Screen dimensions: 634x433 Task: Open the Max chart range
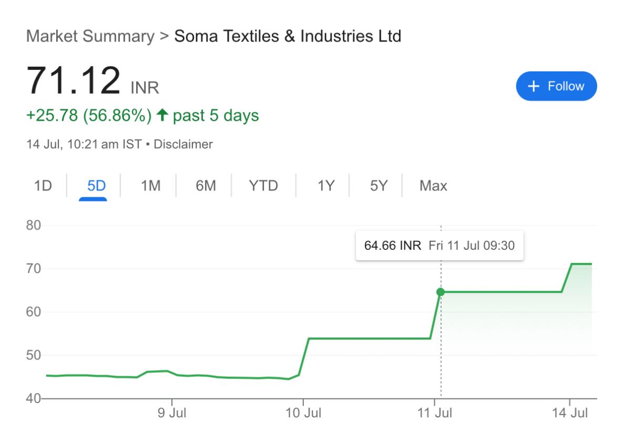(433, 186)
